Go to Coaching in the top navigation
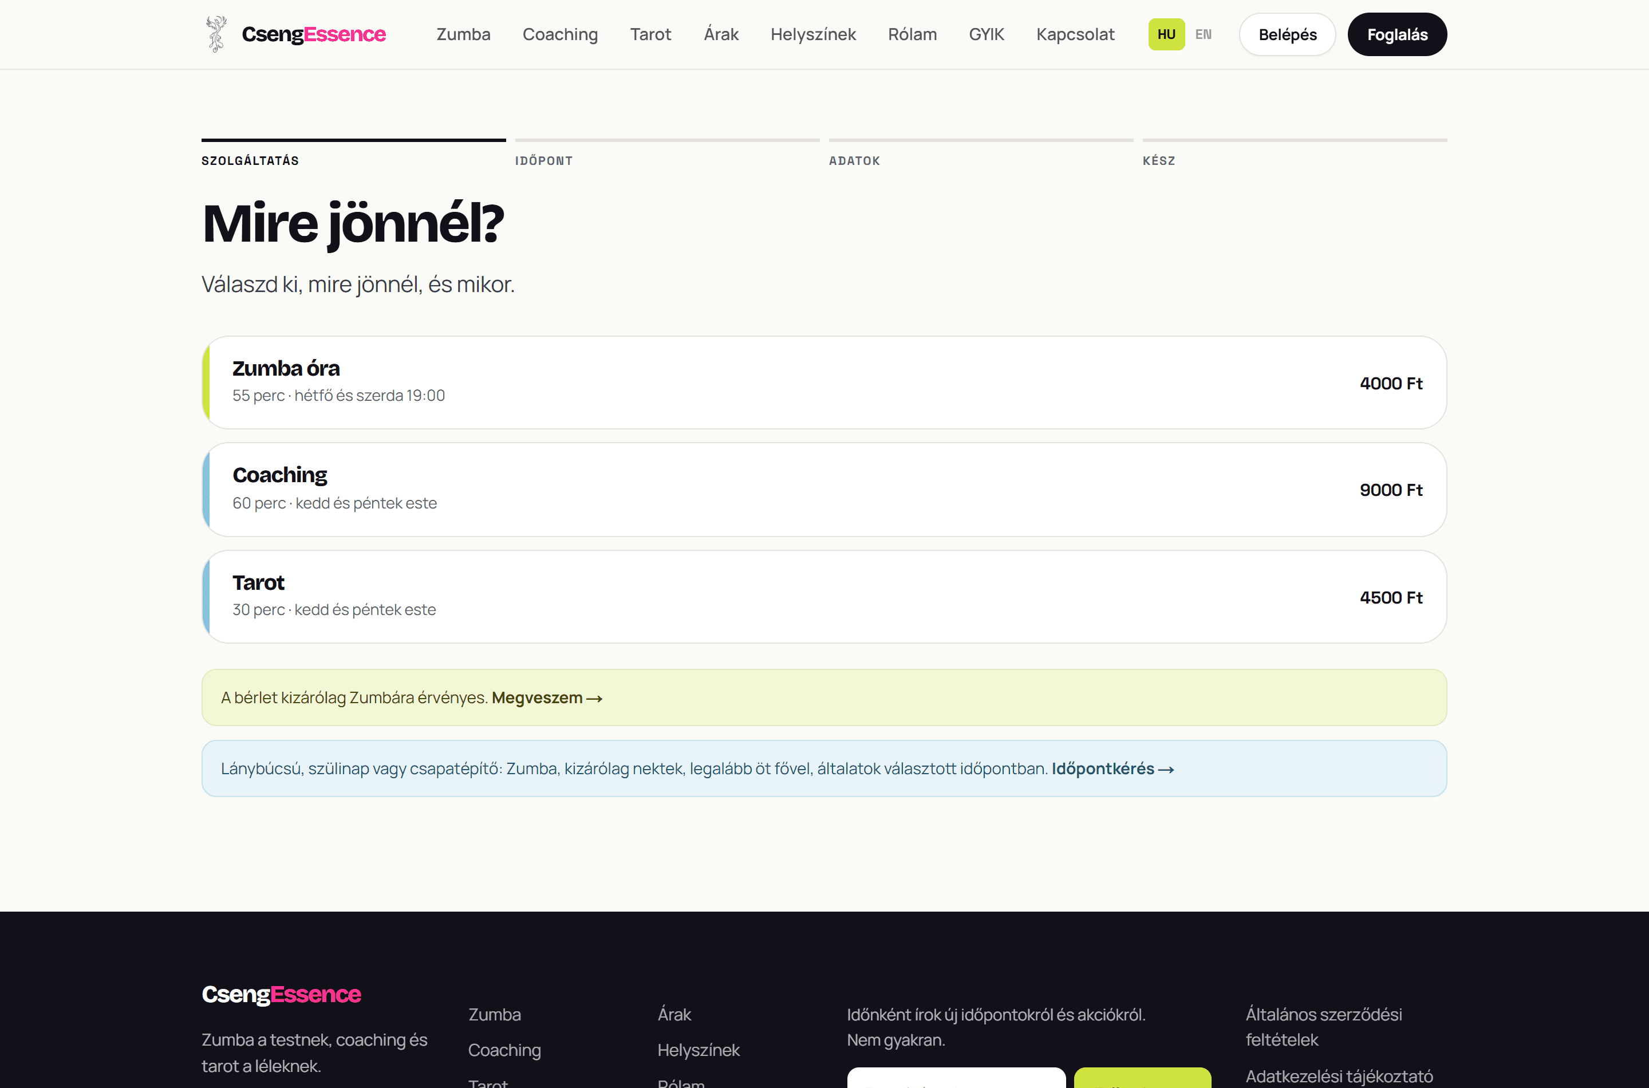The image size is (1649, 1088). tap(560, 34)
